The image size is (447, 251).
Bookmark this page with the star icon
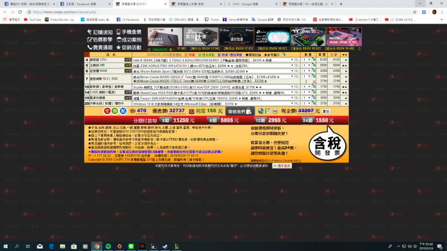click(x=415, y=12)
